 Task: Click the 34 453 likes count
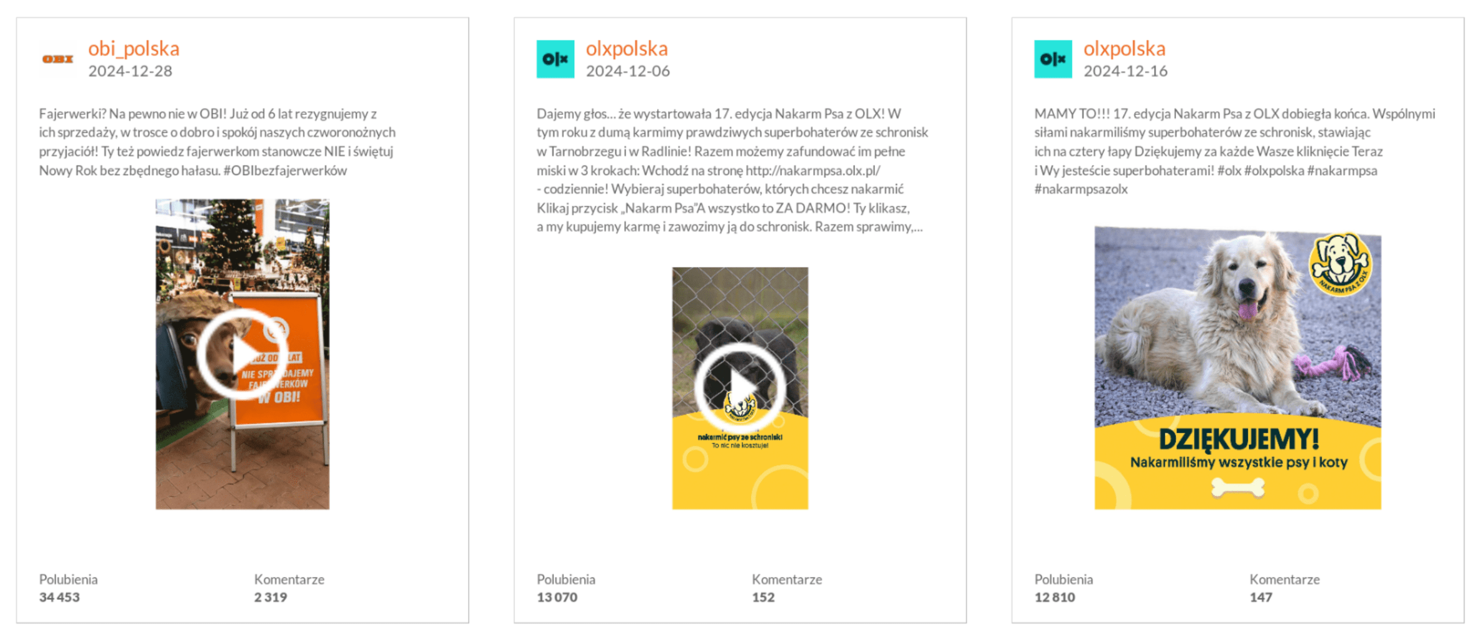click(x=60, y=597)
